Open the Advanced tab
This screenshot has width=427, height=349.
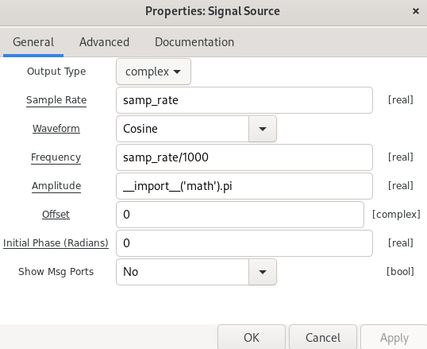coord(104,42)
